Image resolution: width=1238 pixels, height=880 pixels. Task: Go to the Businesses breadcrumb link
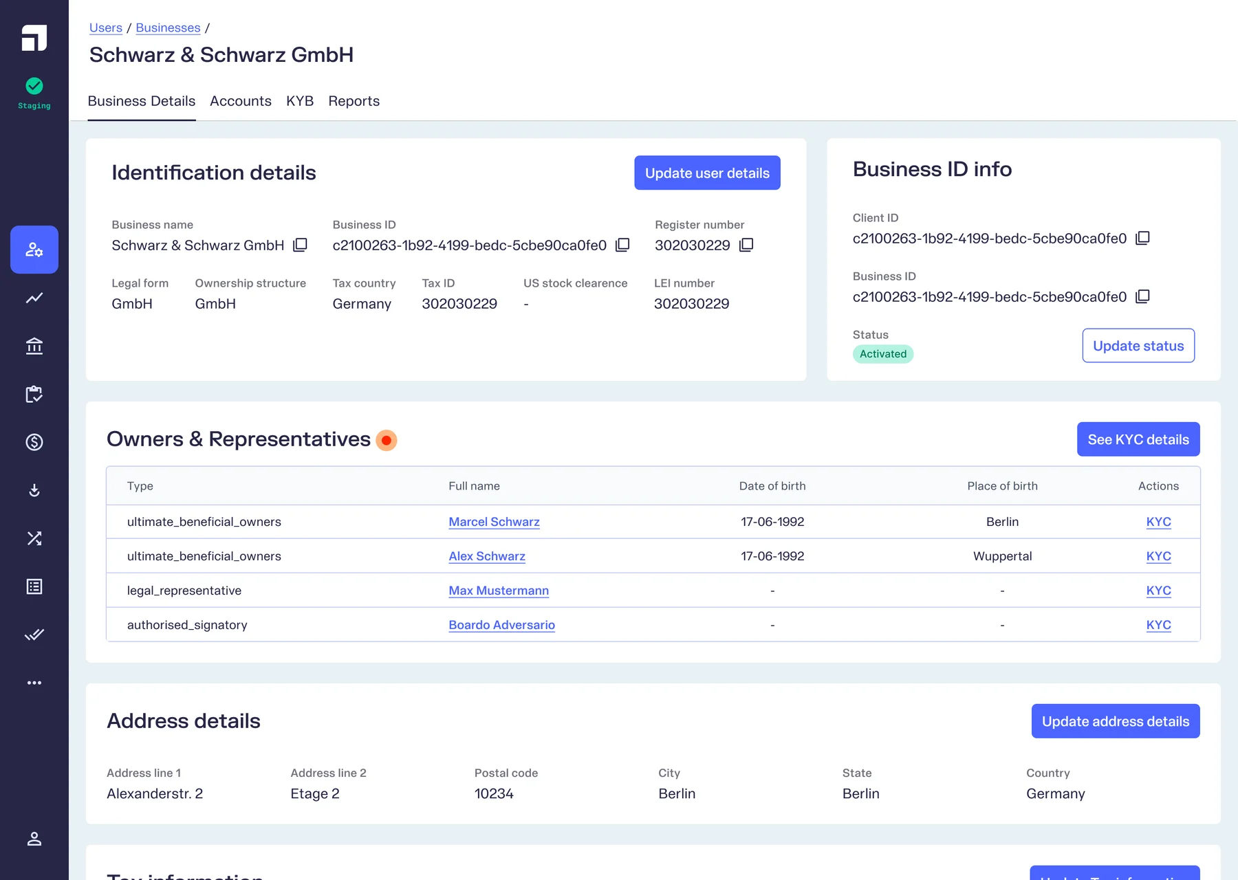tap(168, 28)
